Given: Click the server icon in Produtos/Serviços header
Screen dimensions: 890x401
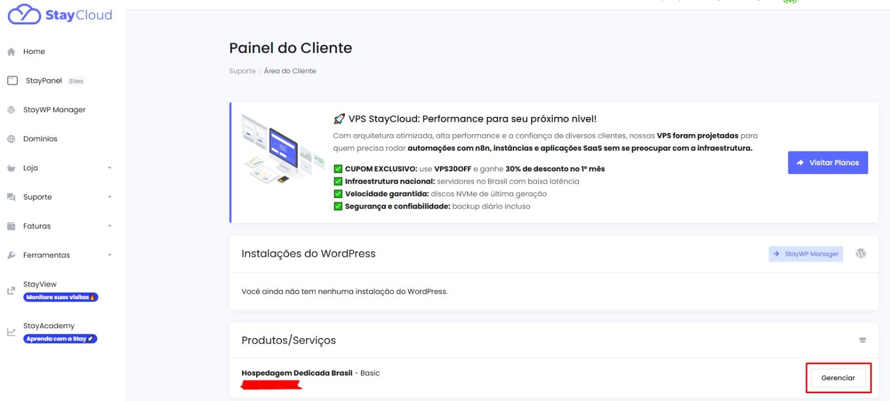Looking at the screenshot, I should click(x=863, y=340).
